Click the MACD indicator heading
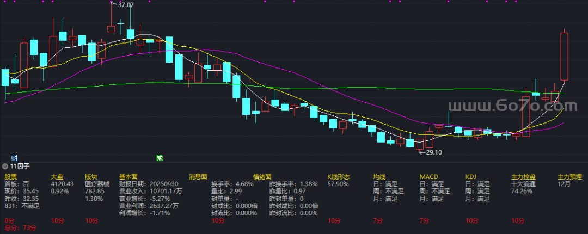Viewport: 588px width, 234px height. pos(428,177)
